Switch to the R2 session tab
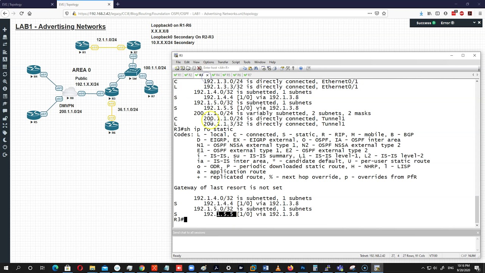485x273 pixels. 188,75
